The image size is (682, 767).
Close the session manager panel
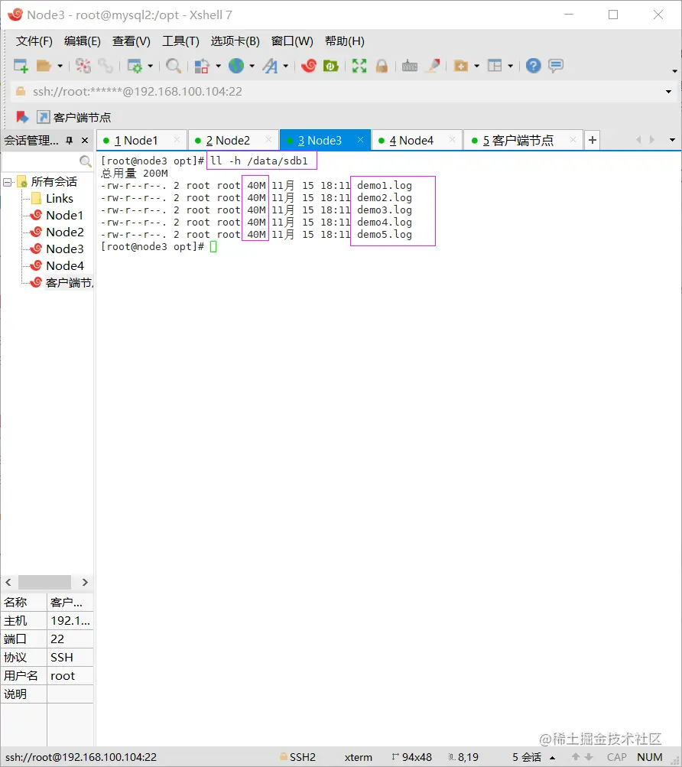[x=85, y=141]
